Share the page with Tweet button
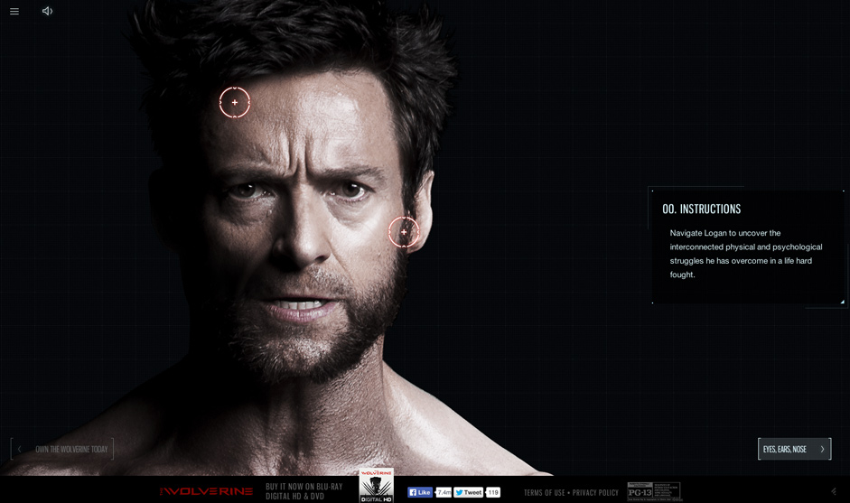 click(x=469, y=492)
